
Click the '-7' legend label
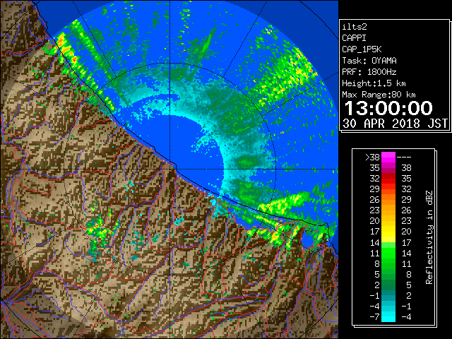tap(374, 316)
